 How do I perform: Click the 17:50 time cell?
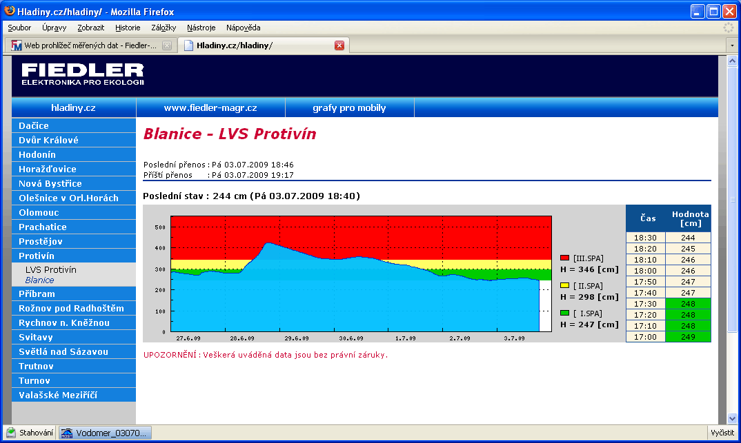646,282
